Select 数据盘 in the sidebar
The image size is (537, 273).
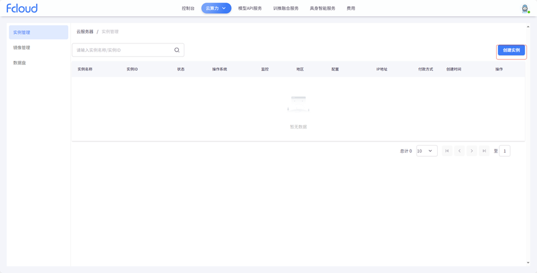point(20,63)
